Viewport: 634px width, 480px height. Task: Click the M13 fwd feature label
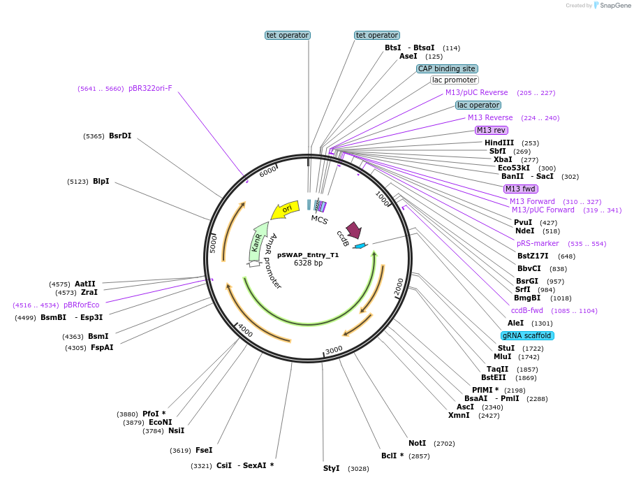[x=520, y=189]
